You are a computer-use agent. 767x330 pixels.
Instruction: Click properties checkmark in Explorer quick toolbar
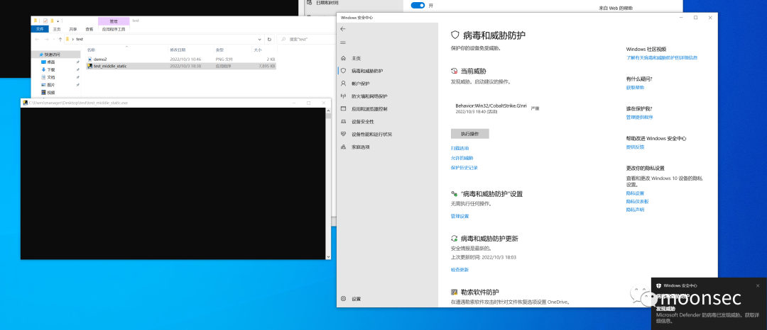pos(45,21)
